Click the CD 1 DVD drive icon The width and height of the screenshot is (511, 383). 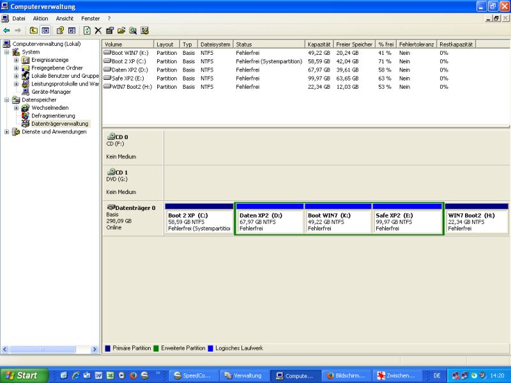click(111, 172)
